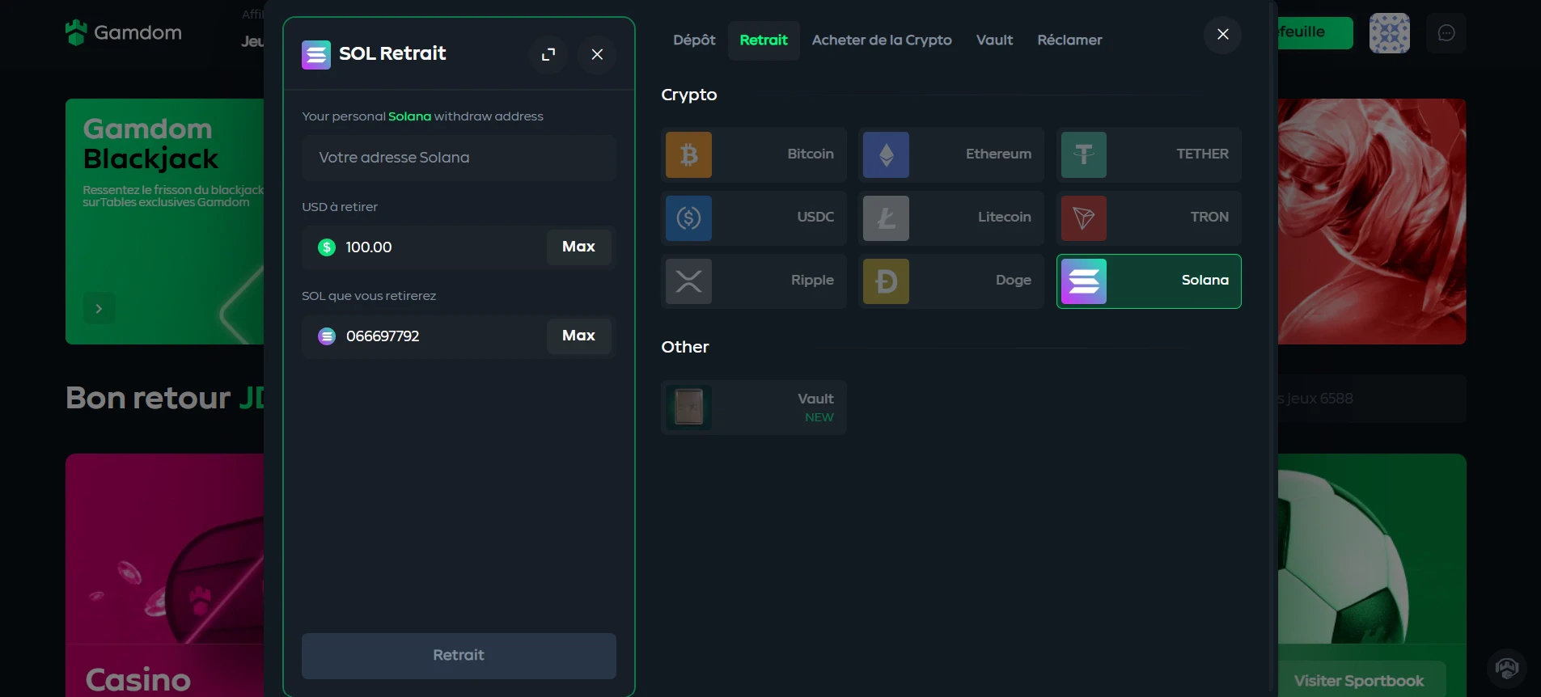Image resolution: width=1541 pixels, height=697 pixels.
Task: Select the Retrait tab
Action: [x=764, y=40]
